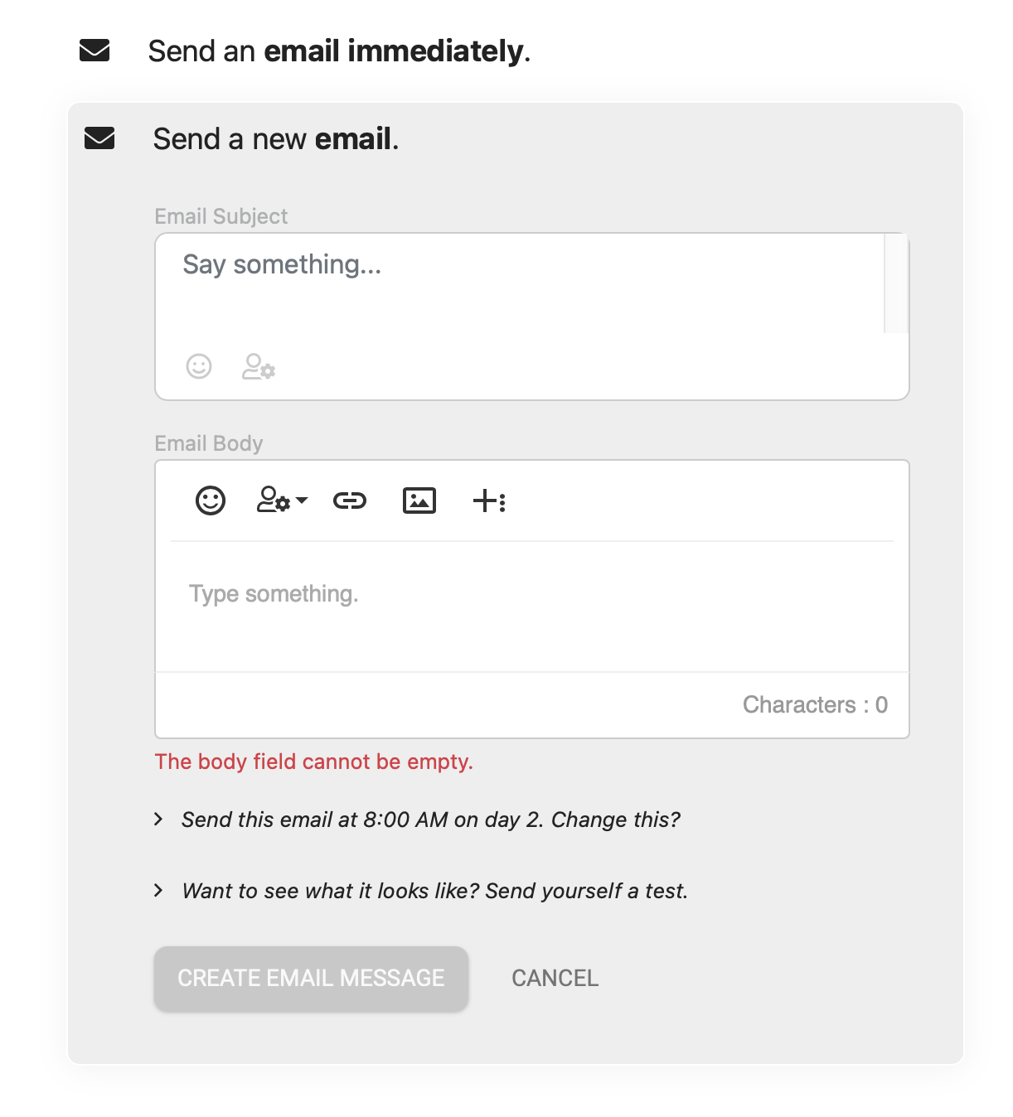Insert a link in email body
Image resolution: width=1013 pixels, height=1117 pixels.
(x=350, y=500)
